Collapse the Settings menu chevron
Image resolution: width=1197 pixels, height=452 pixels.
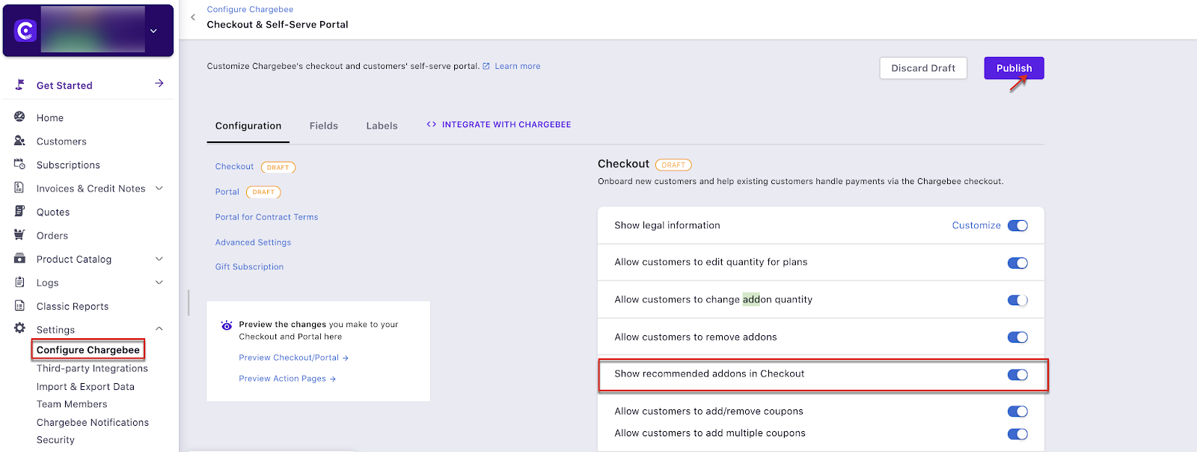coord(159,329)
